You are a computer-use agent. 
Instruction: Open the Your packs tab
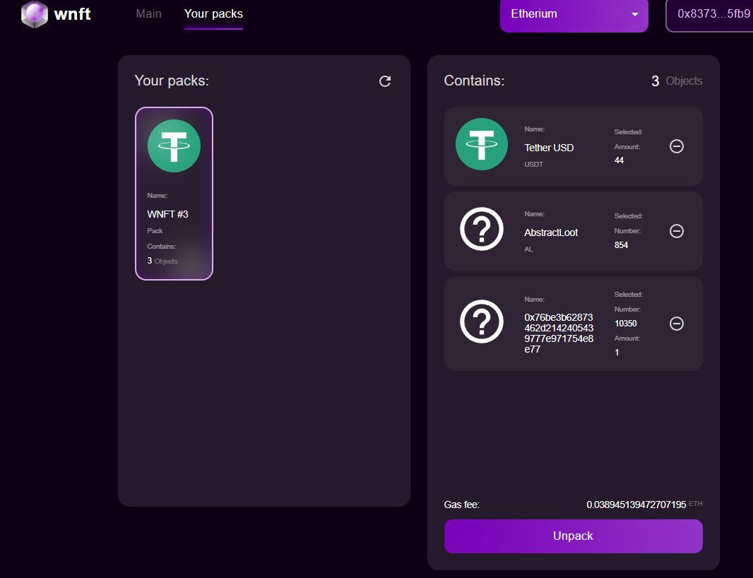pyautogui.click(x=213, y=14)
